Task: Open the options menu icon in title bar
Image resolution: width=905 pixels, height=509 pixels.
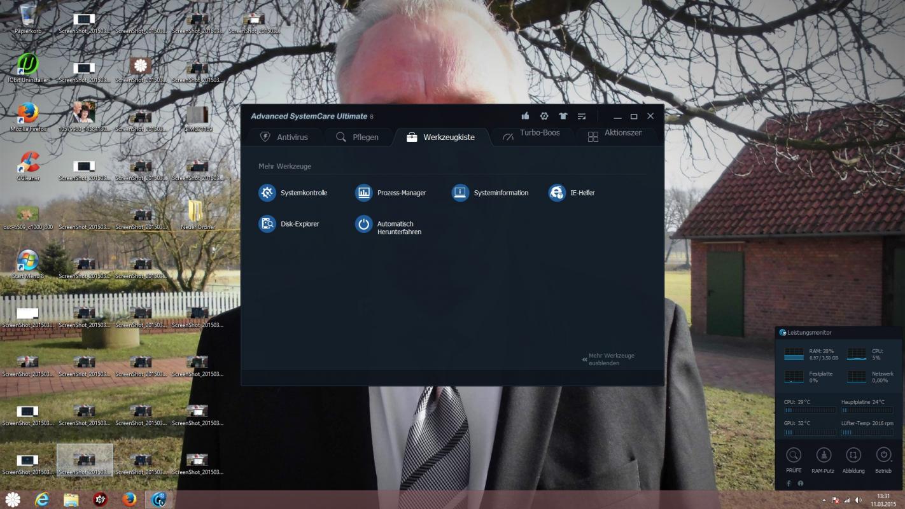Action: click(x=582, y=116)
